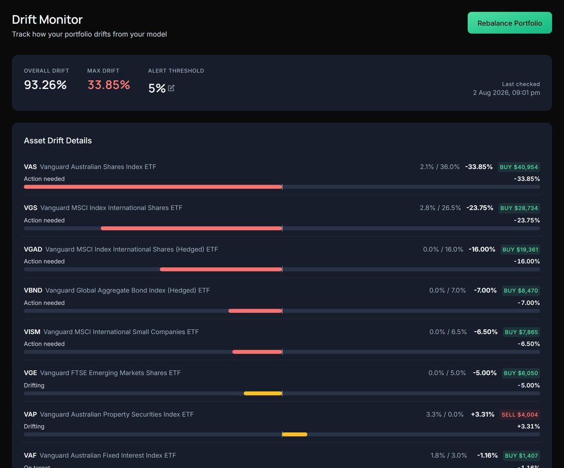Select the VGAD ticker label
Image resolution: width=564 pixels, height=468 pixels.
(x=33, y=249)
